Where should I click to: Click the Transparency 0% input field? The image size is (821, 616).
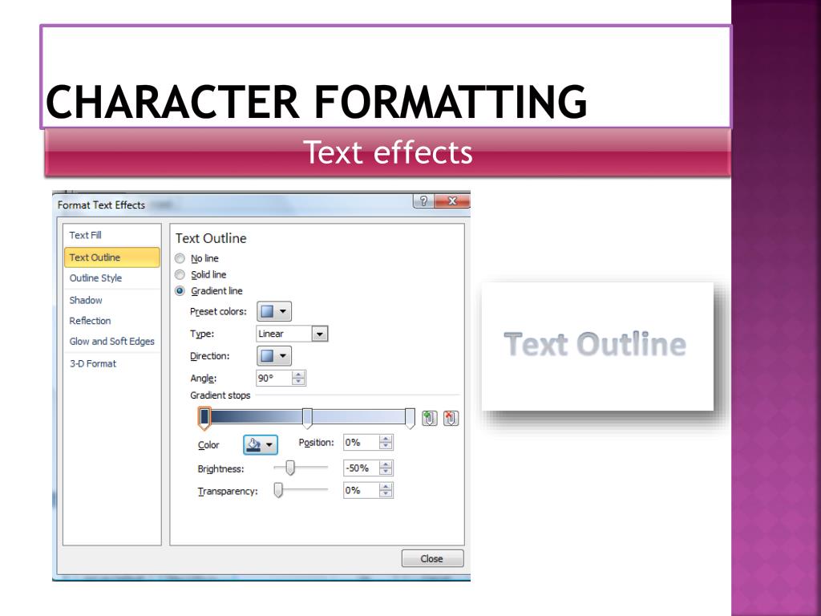pos(362,490)
